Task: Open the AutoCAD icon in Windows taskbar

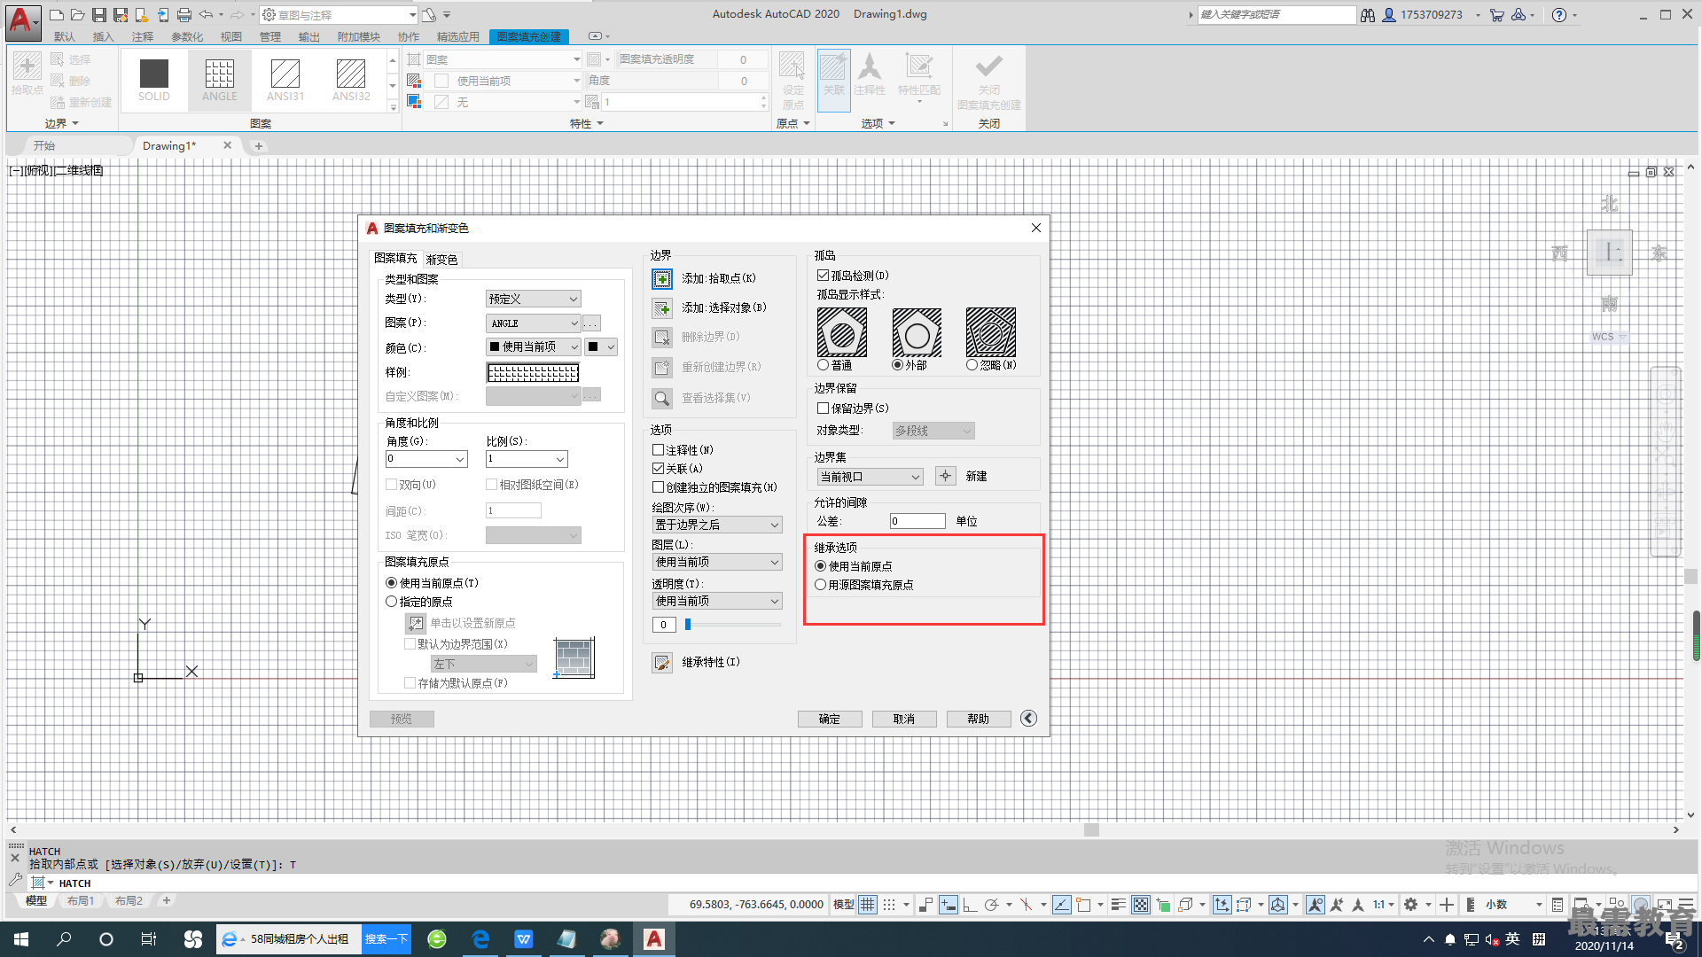Action: (x=654, y=939)
